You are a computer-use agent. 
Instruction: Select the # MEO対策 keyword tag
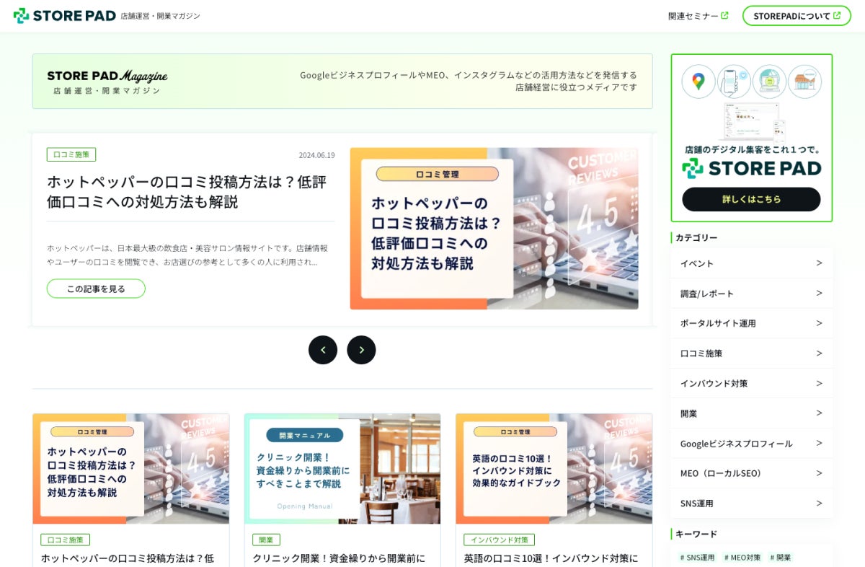coord(742,558)
